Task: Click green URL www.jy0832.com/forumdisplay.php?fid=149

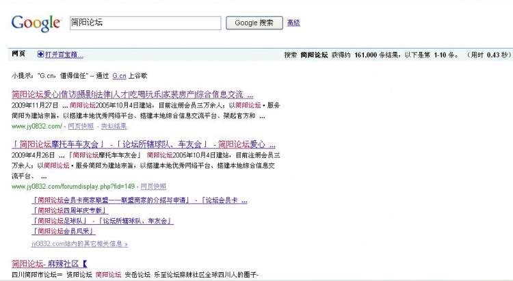Action: coord(73,187)
